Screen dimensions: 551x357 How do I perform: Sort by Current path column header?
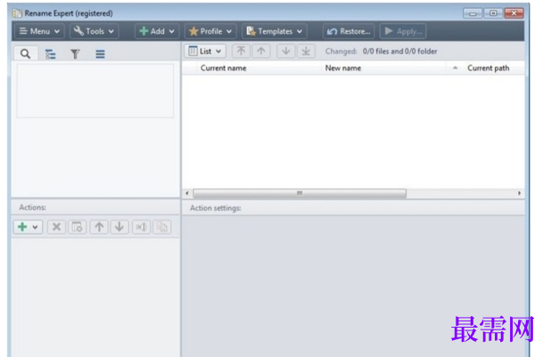488,68
